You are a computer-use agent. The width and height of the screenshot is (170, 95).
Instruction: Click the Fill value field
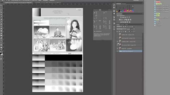(132, 32)
